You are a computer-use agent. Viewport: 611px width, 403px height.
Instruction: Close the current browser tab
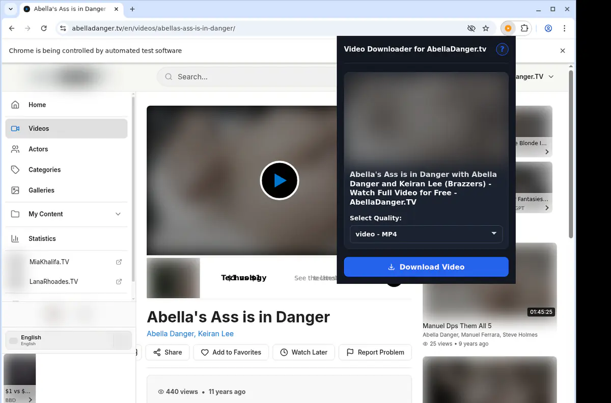[x=116, y=9]
